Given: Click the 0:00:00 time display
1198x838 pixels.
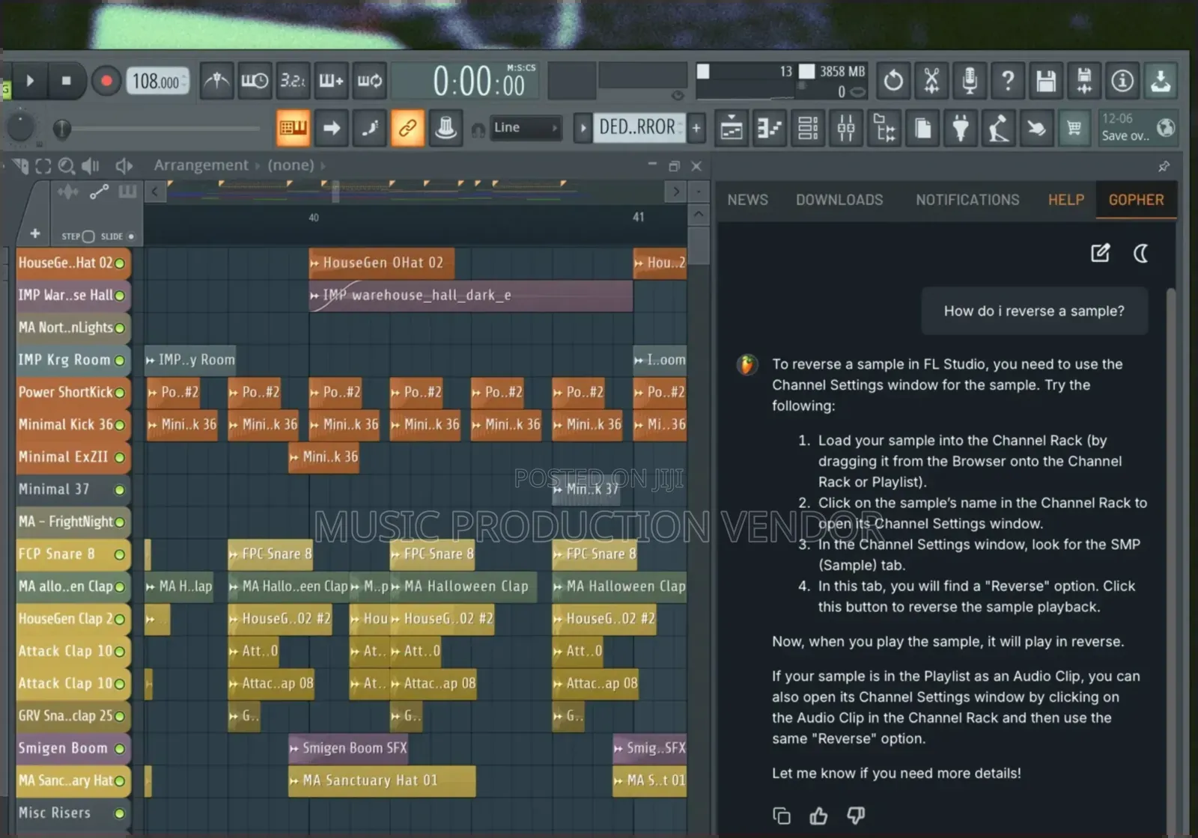Looking at the screenshot, I should [479, 82].
